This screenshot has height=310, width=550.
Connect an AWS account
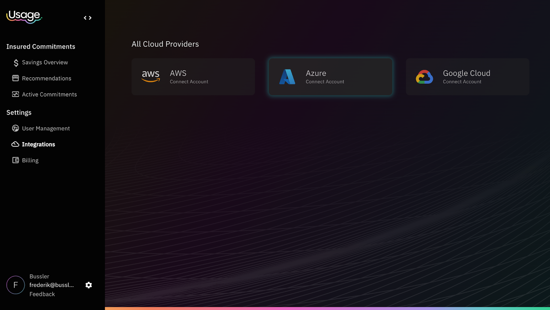coord(193,77)
